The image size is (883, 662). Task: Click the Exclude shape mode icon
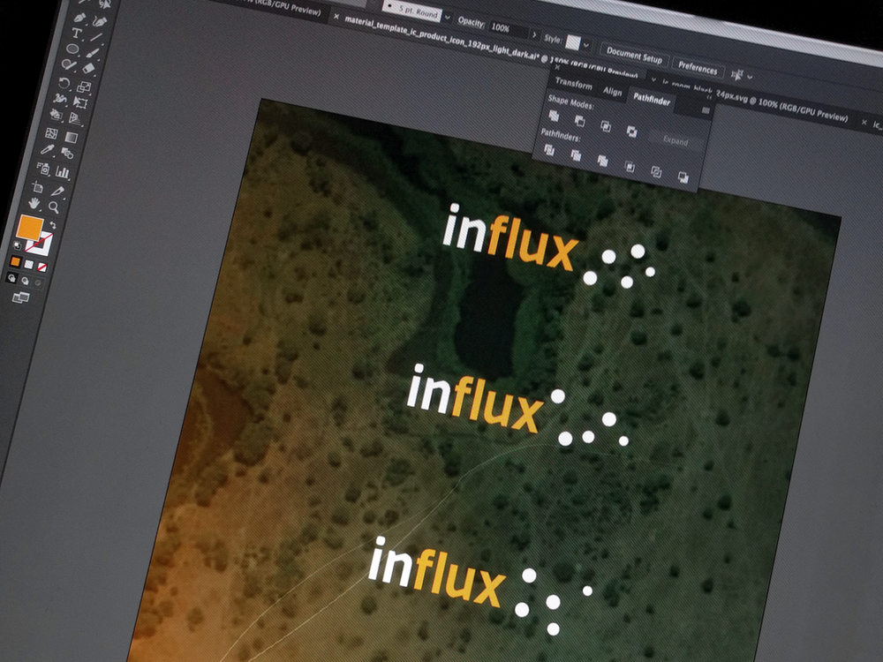[632, 132]
